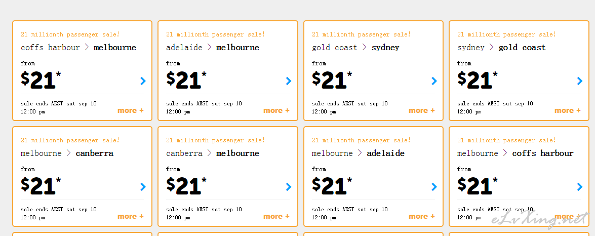The width and height of the screenshot is (595, 236).
Task: Open the $21 fare on Canberra to Melbourne
Action: (x=186, y=186)
